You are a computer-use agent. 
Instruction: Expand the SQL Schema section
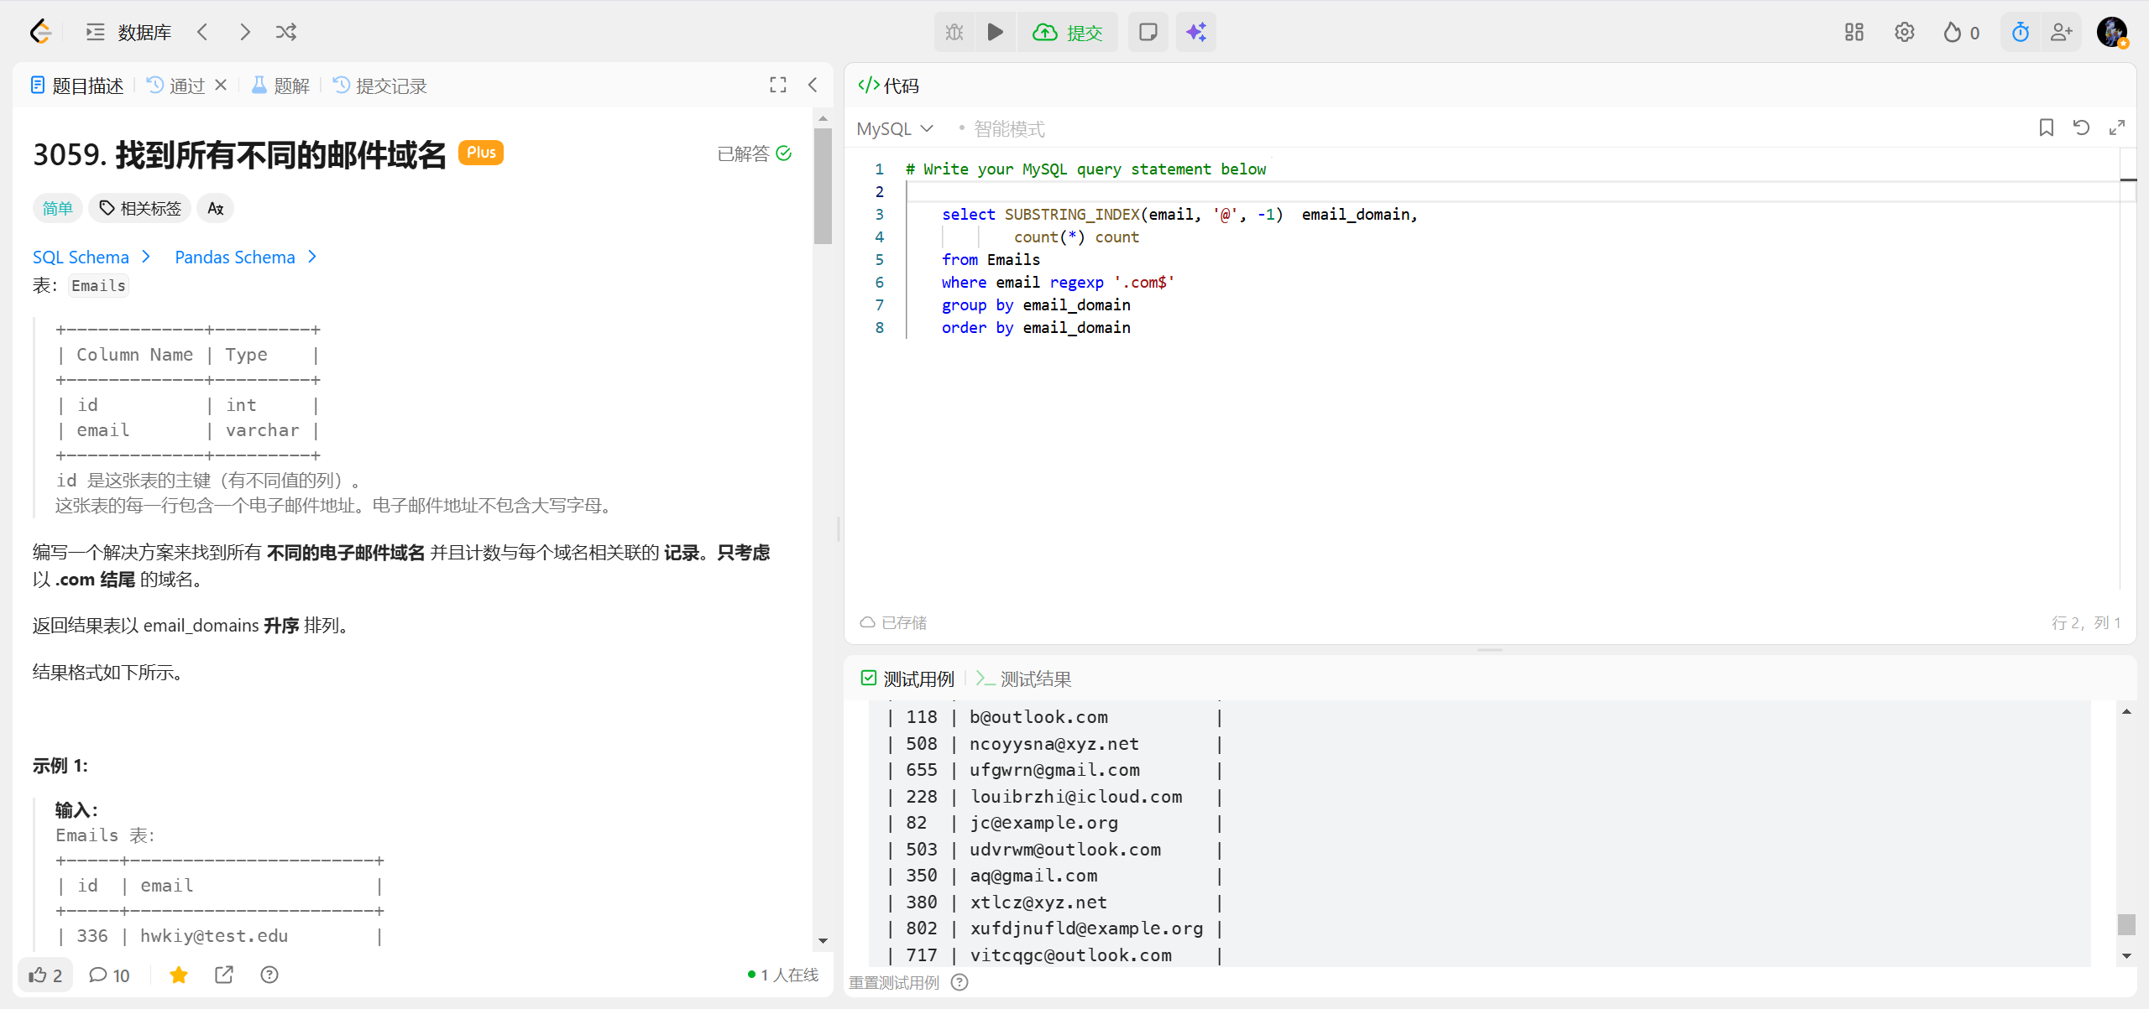pos(91,257)
